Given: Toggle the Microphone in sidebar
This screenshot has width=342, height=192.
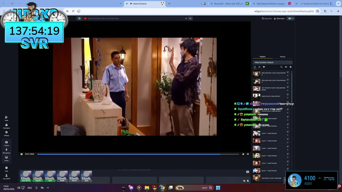Looking at the screenshot, I should click(6, 151).
